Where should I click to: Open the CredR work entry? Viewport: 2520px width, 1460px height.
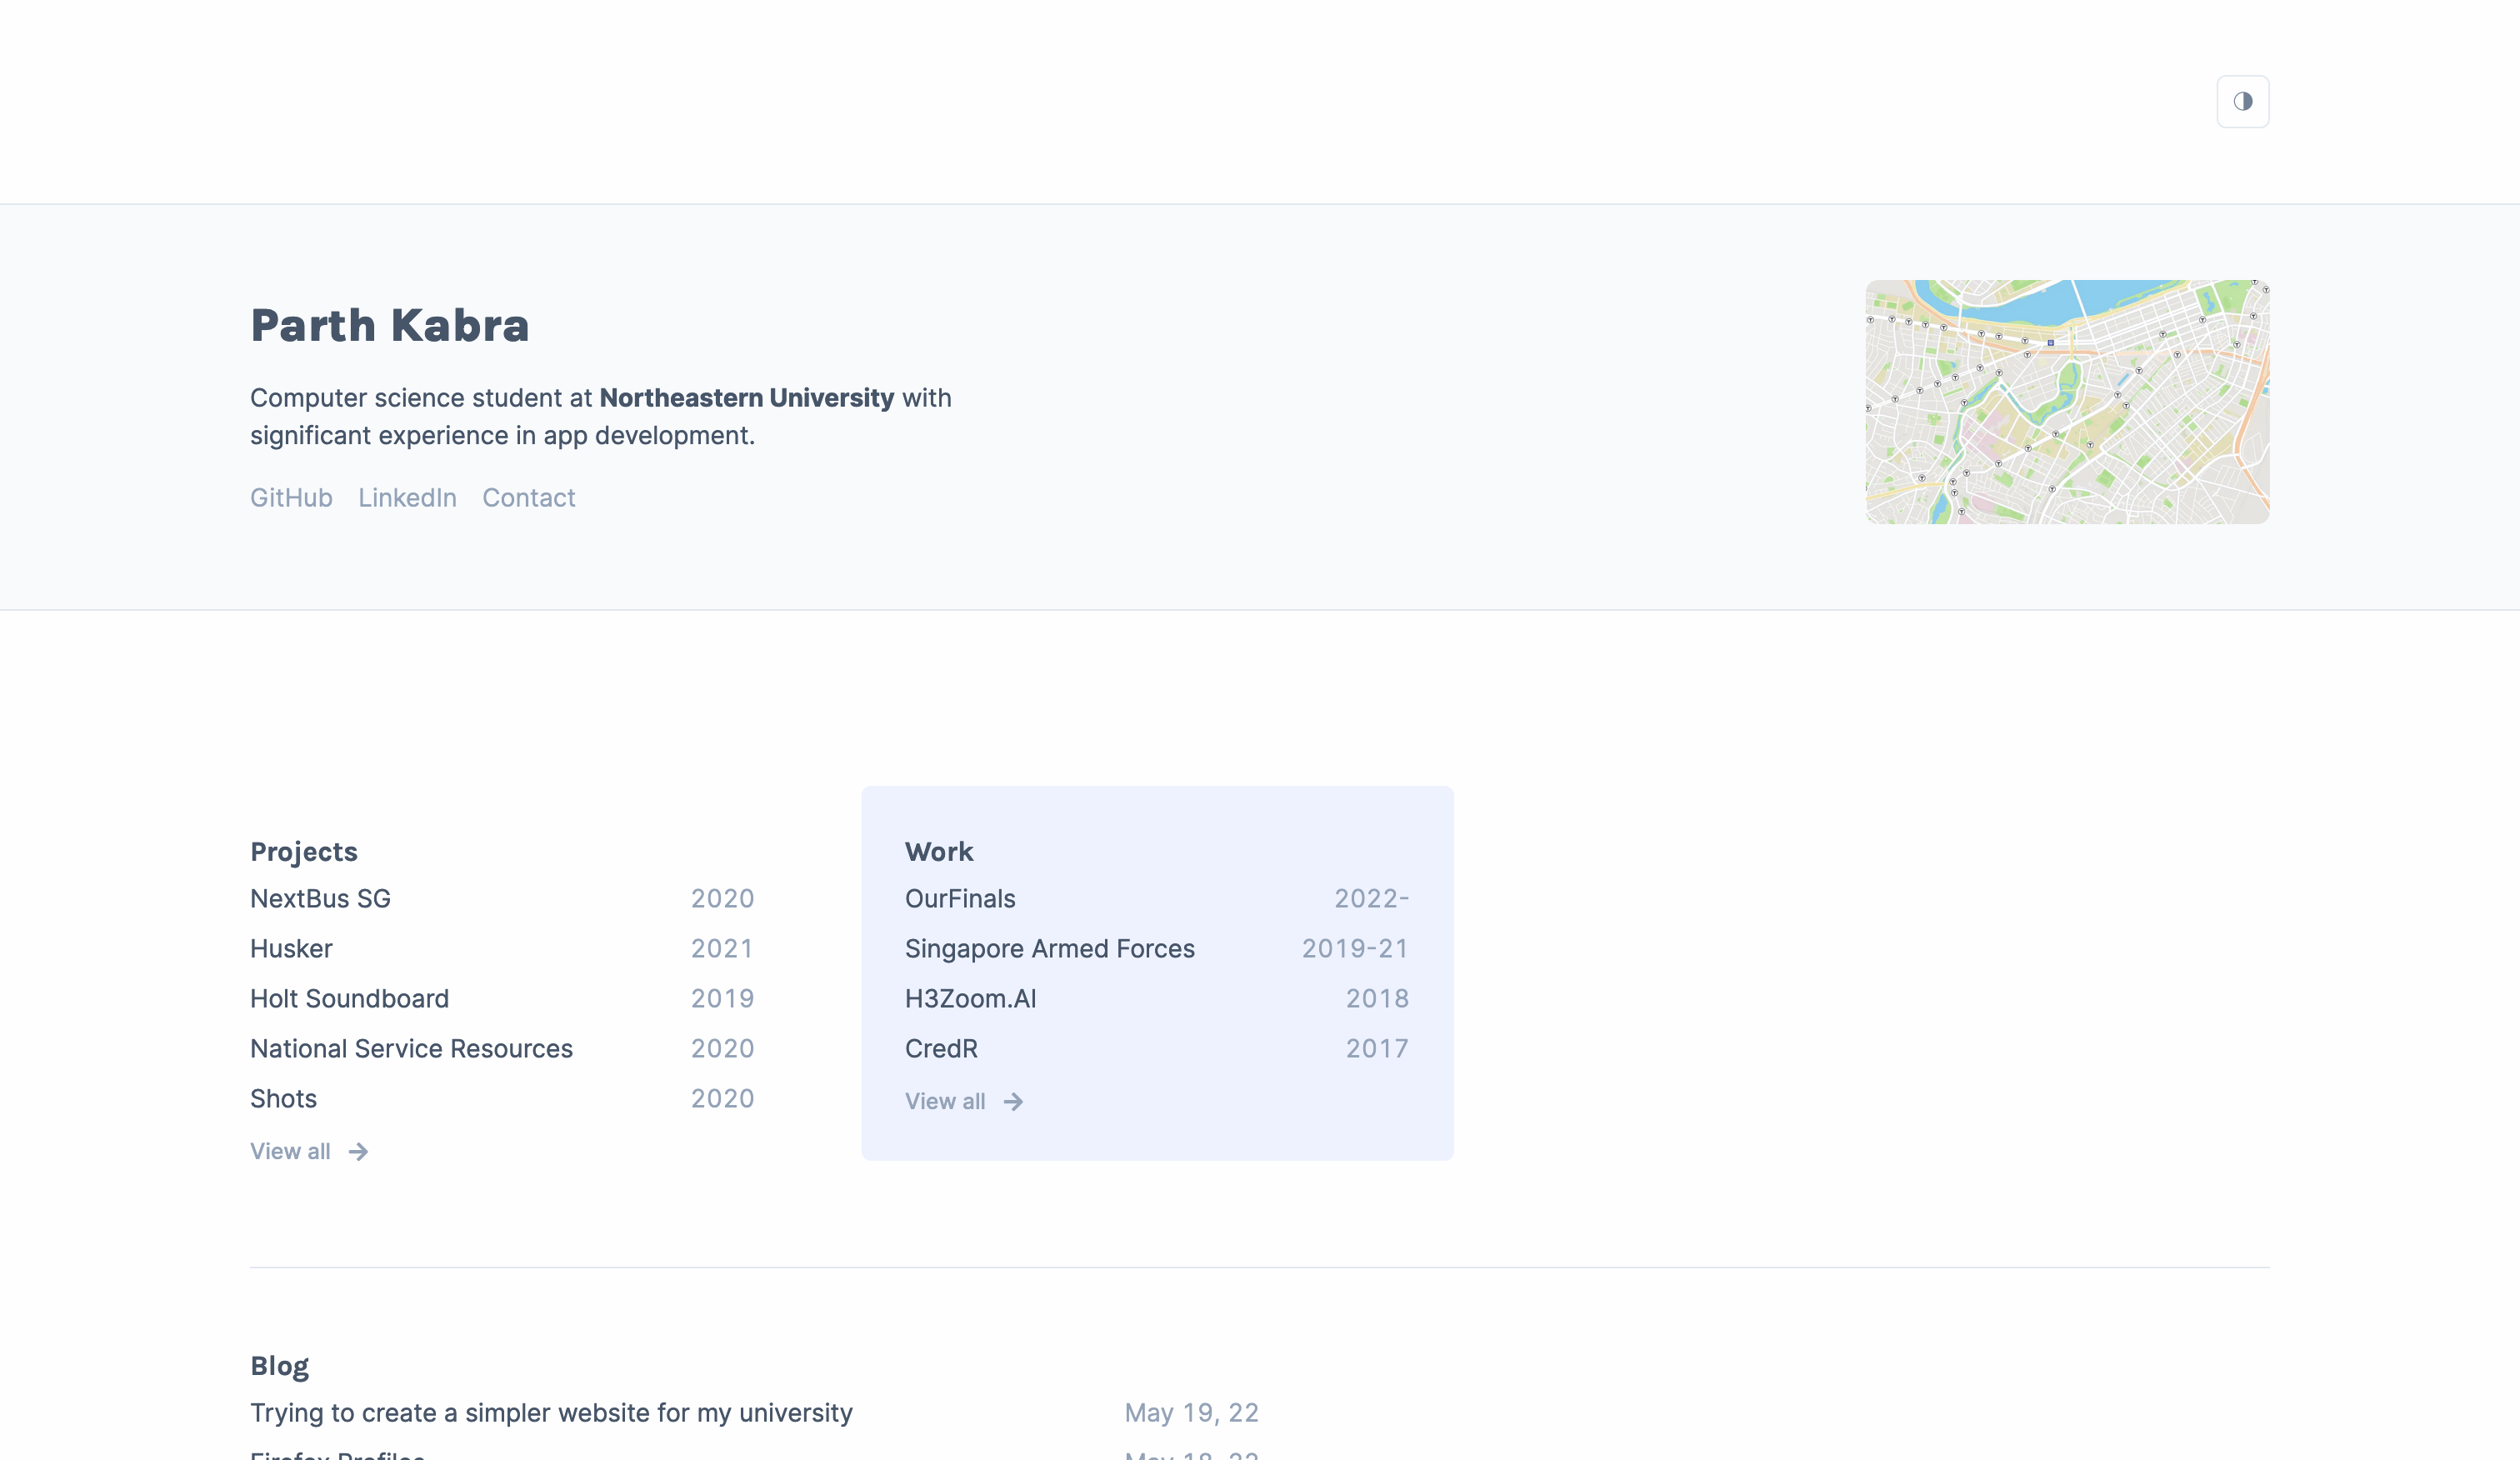(x=941, y=1049)
